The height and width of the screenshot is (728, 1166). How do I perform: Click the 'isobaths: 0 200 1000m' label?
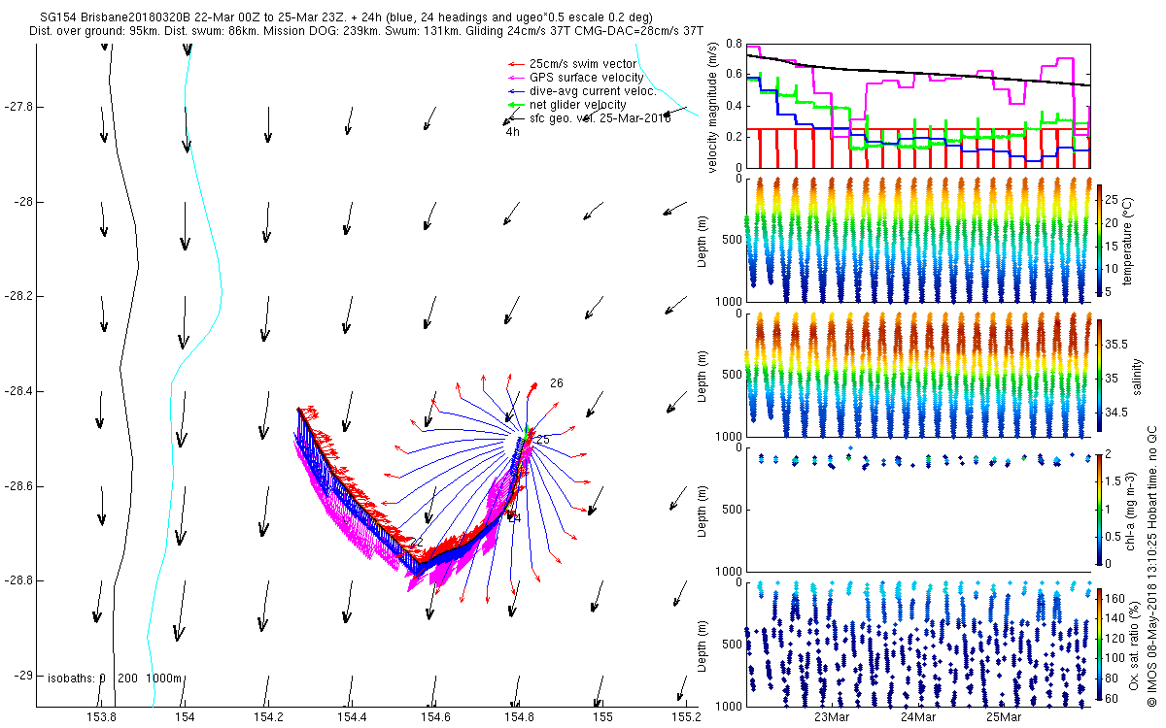(115, 678)
